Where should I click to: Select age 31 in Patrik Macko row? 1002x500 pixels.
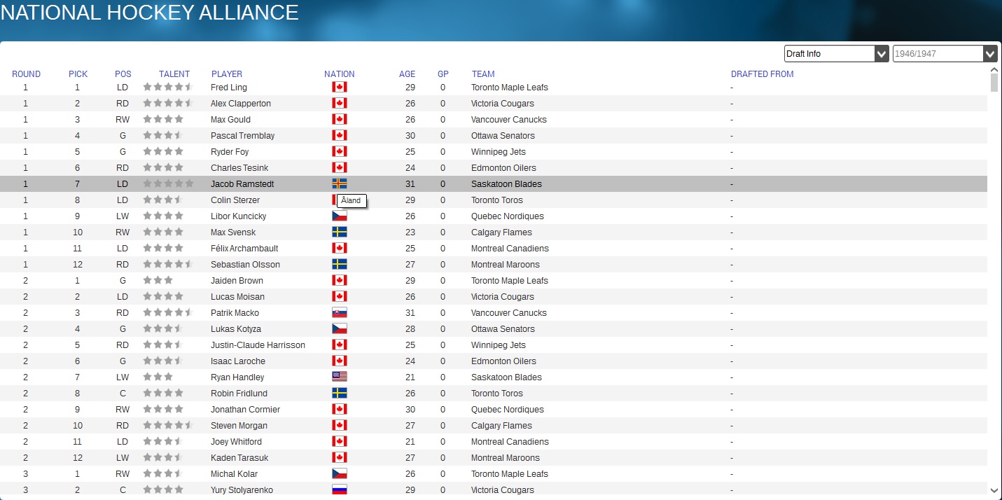coord(410,313)
